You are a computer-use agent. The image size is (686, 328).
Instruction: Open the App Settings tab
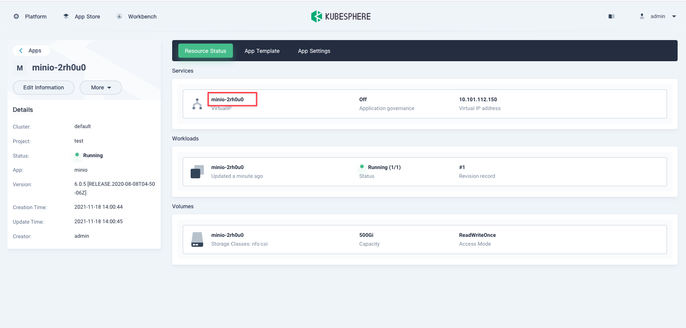pyautogui.click(x=314, y=51)
